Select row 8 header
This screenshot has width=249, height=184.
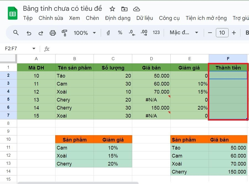click(8, 123)
